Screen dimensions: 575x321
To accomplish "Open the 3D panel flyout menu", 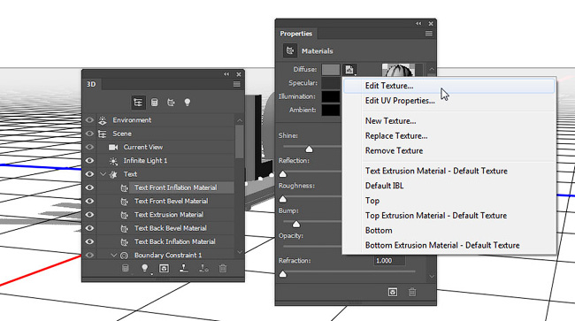I will 237,84.
